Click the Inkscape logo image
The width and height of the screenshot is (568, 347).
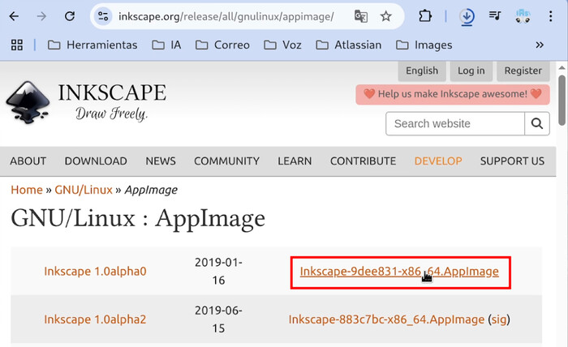[x=28, y=102]
